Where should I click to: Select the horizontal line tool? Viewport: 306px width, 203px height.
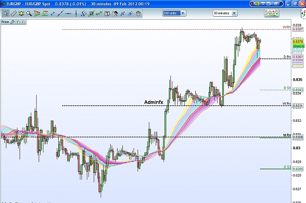(68, 14)
